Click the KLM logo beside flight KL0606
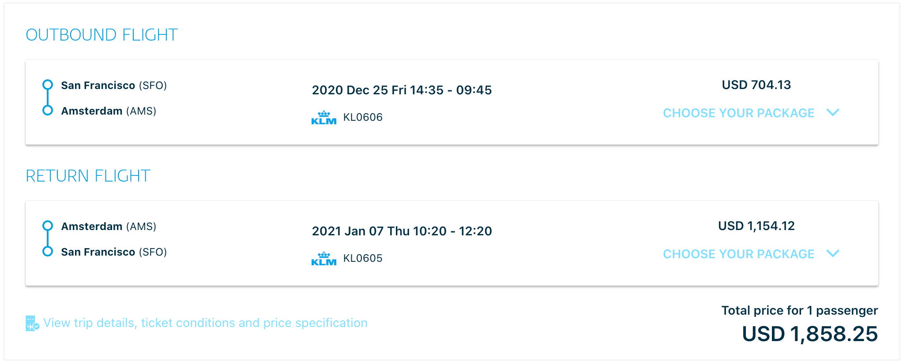This screenshot has width=903, height=364. (x=324, y=118)
